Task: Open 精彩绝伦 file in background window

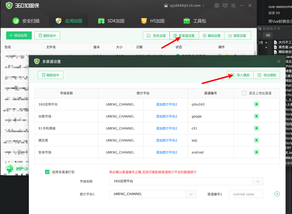Action: (x=283, y=52)
